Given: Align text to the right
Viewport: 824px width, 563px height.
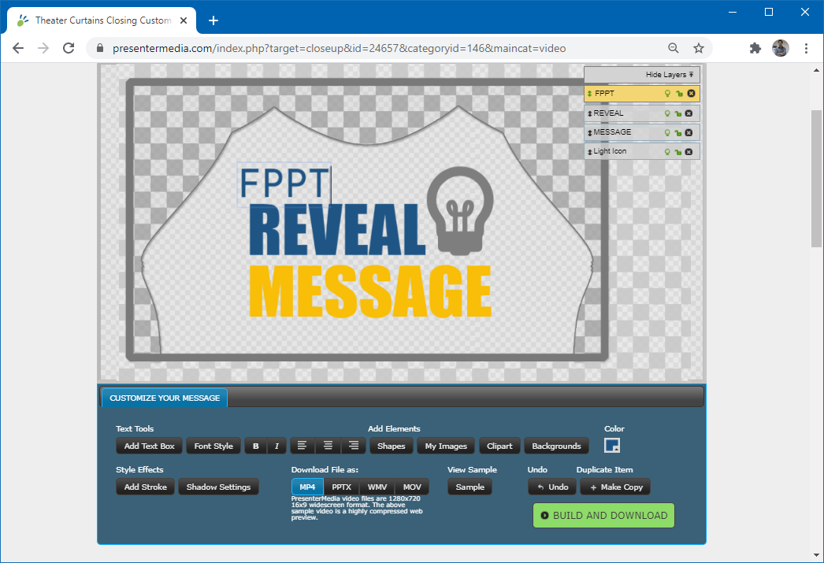Looking at the screenshot, I should [354, 446].
